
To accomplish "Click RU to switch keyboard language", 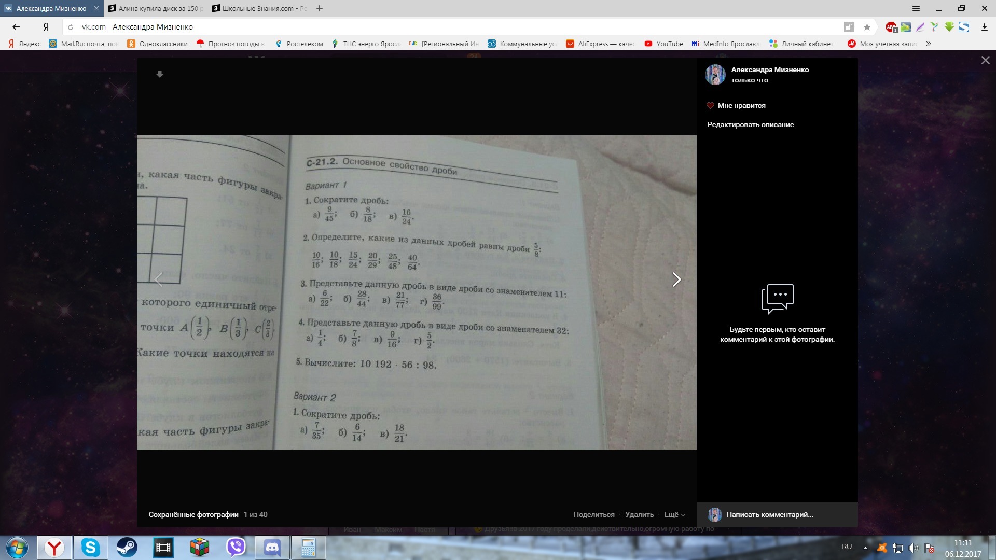I will coord(846,546).
